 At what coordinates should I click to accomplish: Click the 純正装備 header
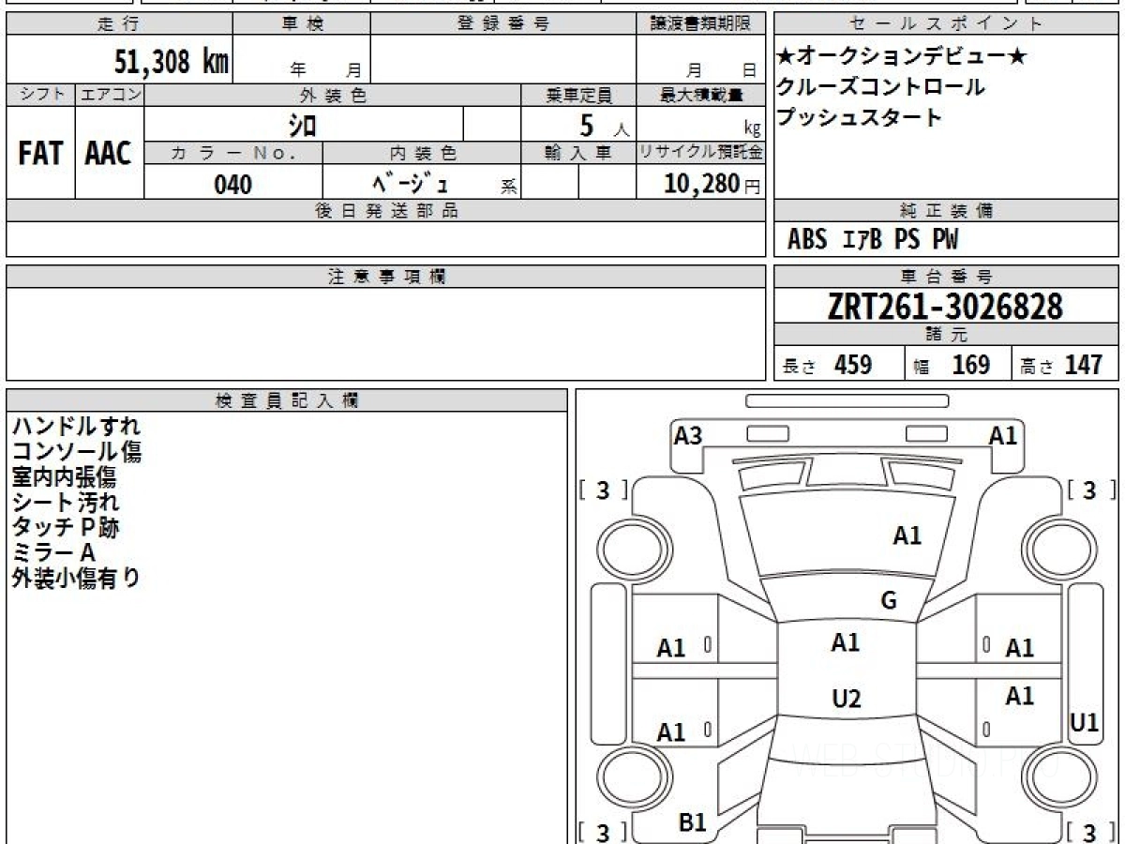click(x=947, y=211)
